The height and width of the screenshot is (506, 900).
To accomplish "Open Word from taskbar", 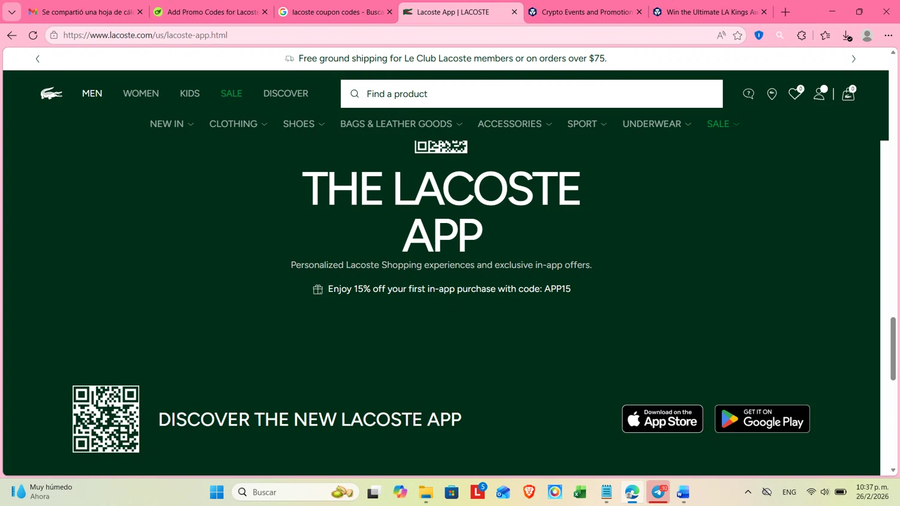I will pyautogui.click(x=683, y=492).
